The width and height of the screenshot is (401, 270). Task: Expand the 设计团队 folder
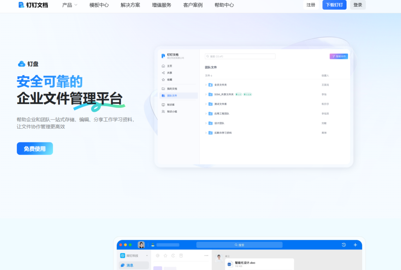pos(206,123)
